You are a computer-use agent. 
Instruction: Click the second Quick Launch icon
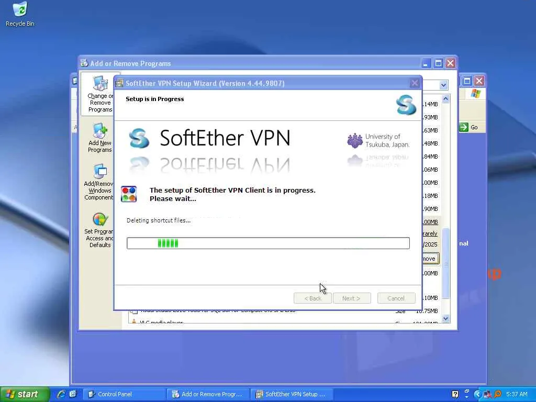[73, 394]
